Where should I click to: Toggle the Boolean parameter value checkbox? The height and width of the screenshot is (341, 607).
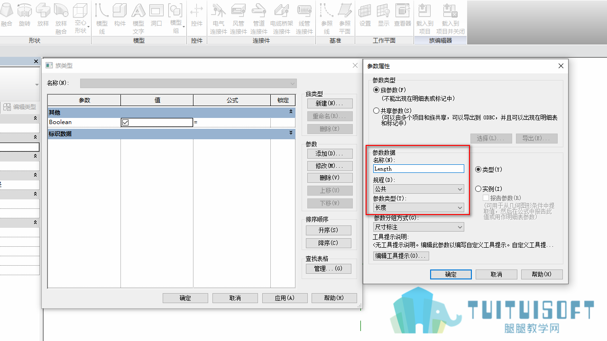(x=125, y=122)
